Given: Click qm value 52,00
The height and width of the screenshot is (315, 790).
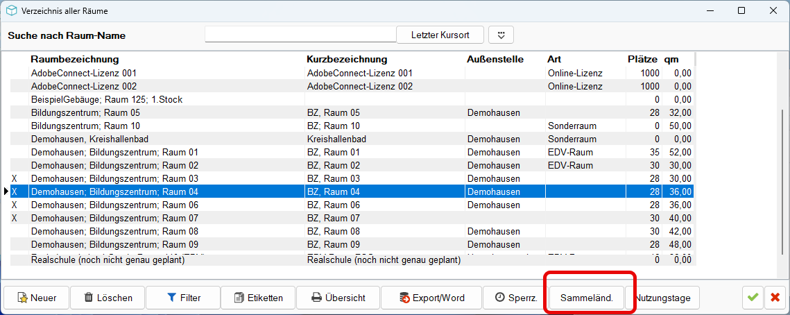Looking at the screenshot, I should 680,152.
